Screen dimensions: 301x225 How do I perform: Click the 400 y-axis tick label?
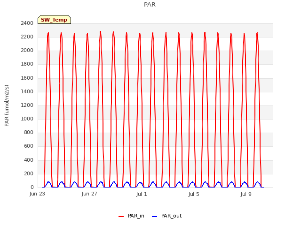tap(29, 160)
